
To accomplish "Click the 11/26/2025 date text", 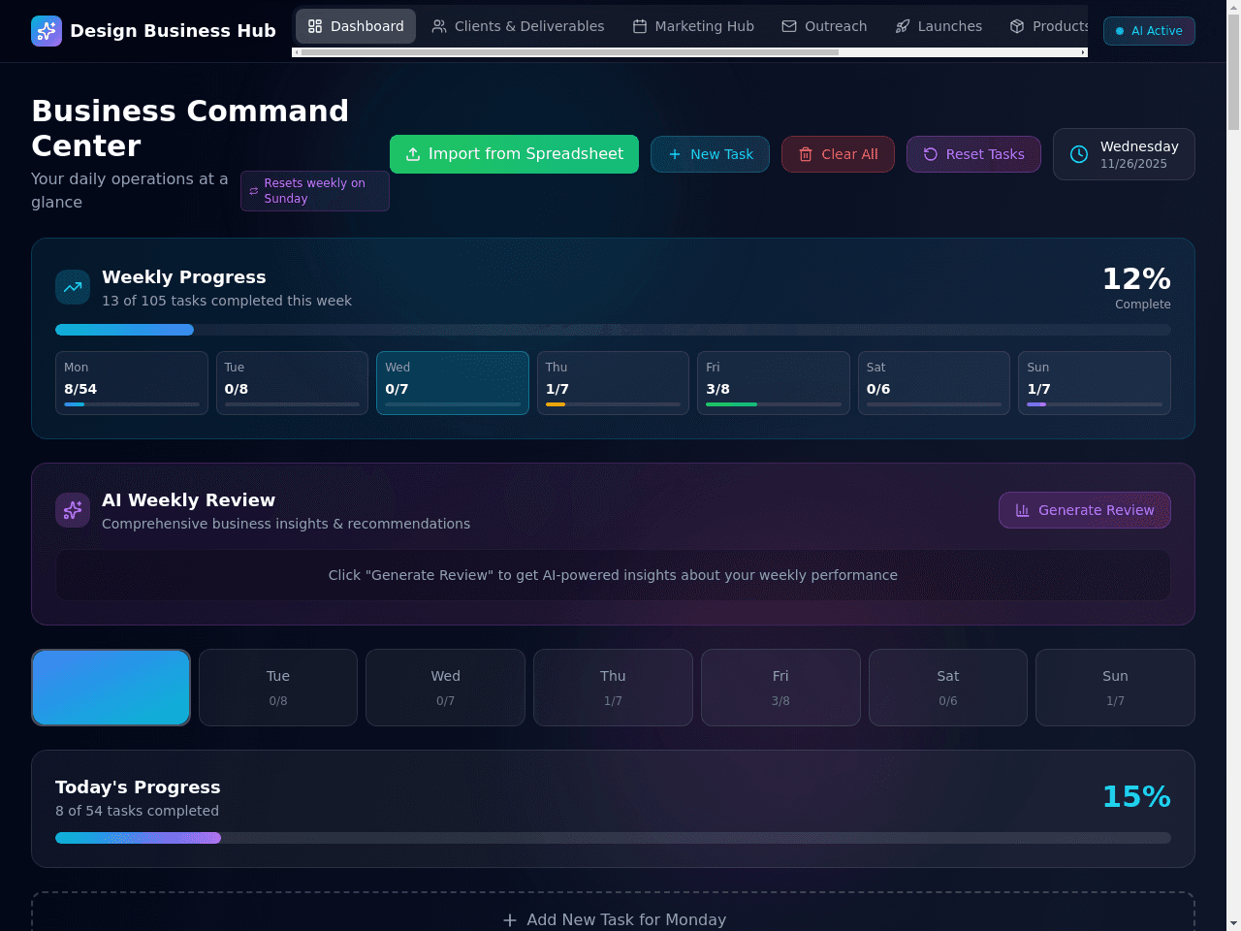I will click(1133, 164).
